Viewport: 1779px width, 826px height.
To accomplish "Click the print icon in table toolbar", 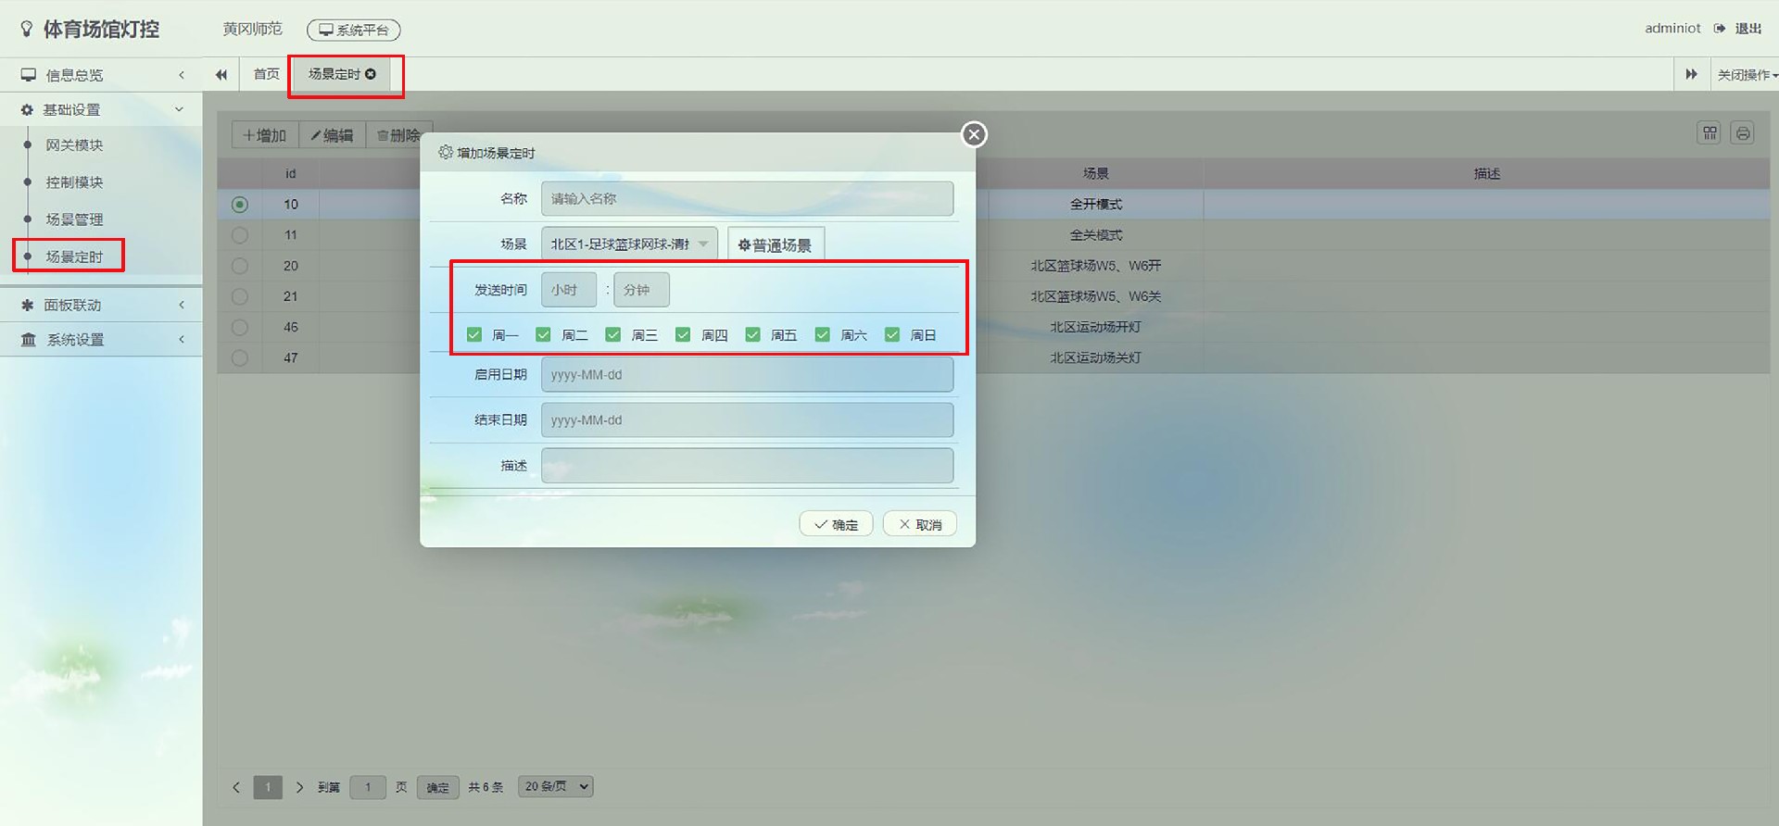I will pos(1742,133).
